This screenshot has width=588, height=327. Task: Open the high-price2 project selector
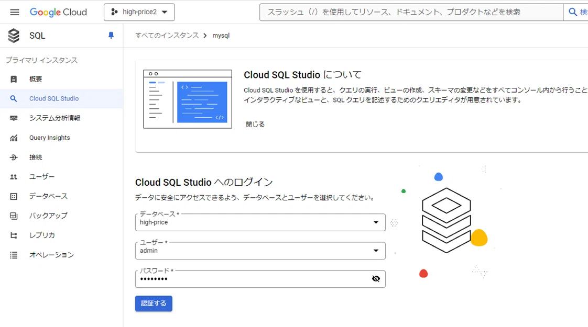[x=139, y=12]
